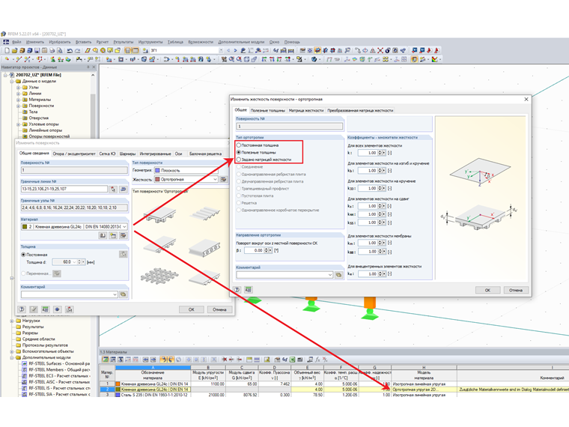Open material library icon in surface dialog
Viewport: 569px width, 427px height.
[103, 236]
